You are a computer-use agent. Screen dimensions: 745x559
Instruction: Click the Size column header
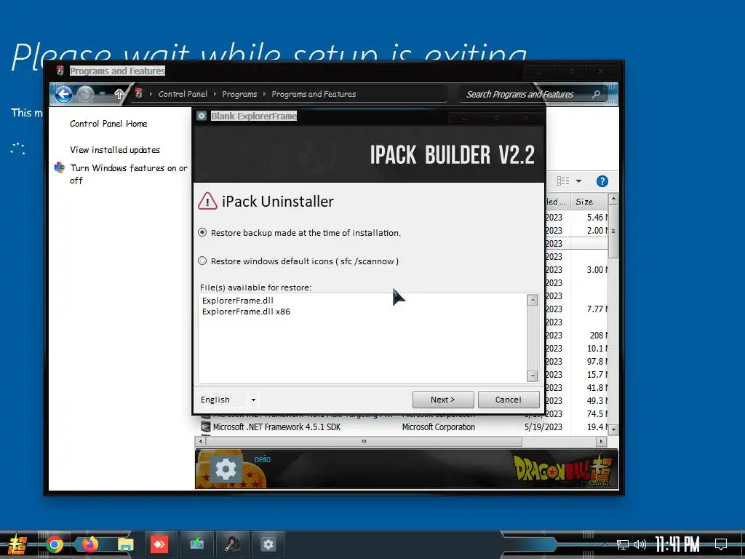[x=589, y=202]
